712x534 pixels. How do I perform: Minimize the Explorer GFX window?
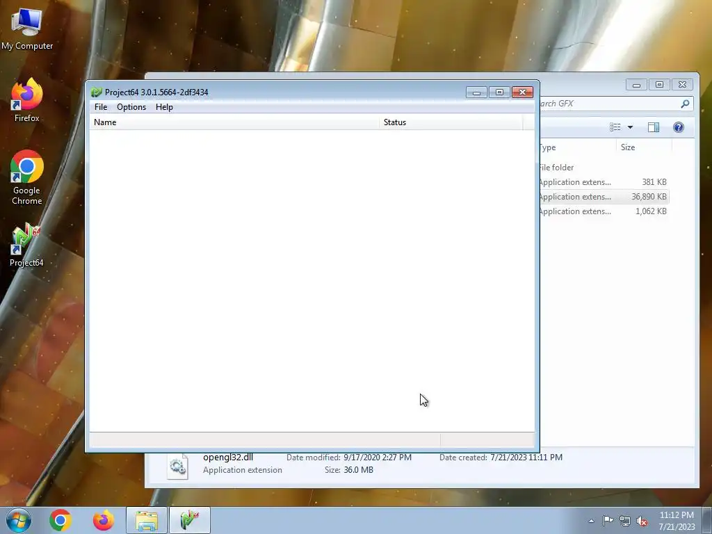click(636, 84)
